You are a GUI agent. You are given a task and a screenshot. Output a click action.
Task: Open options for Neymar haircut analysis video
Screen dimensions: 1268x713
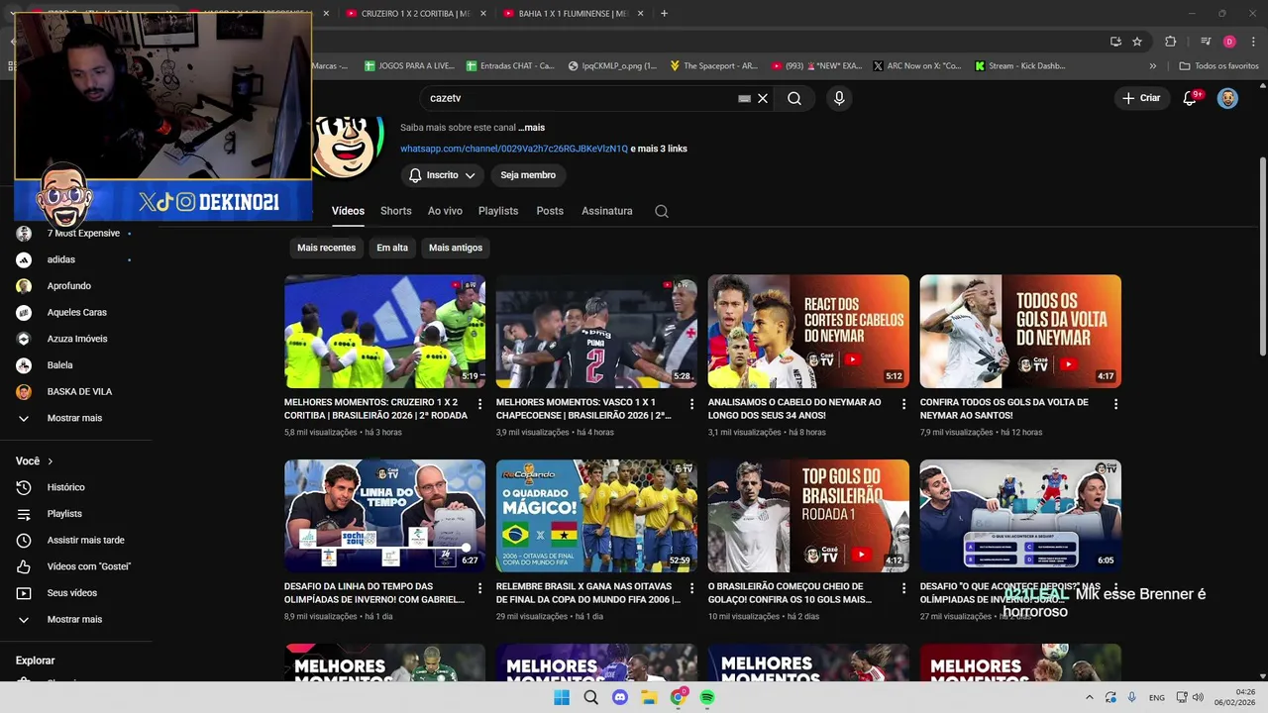coord(903,404)
